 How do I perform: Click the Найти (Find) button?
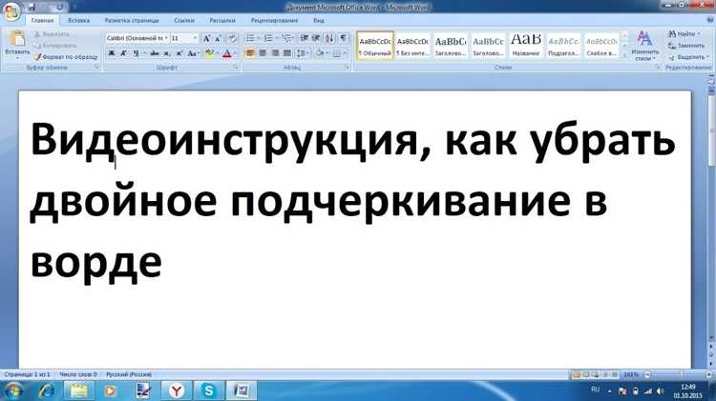point(684,34)
